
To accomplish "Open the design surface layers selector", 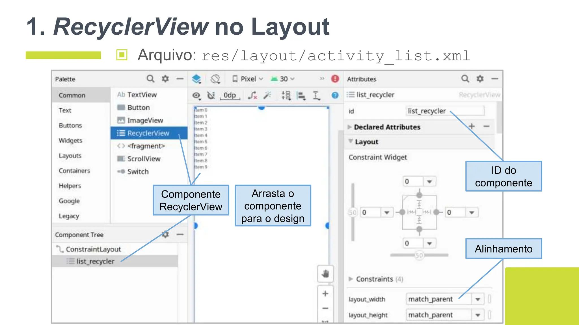I will pyautogui.click(x=196, y=79).
